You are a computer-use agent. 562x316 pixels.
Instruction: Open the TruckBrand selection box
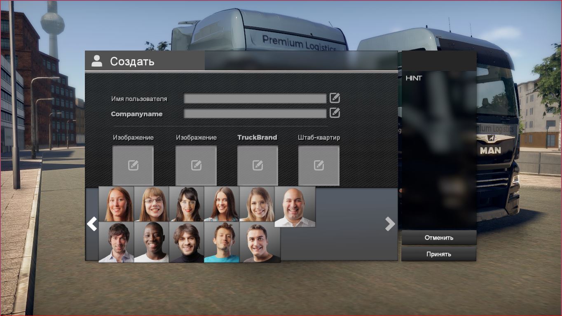click(258, 165)
